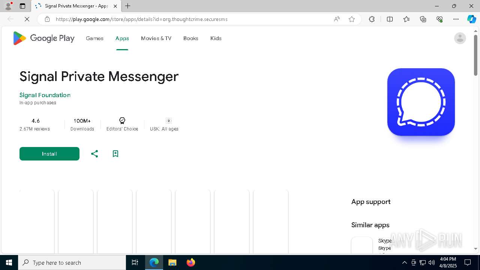Install Signal Private Messenger

(x=49, y=154)
